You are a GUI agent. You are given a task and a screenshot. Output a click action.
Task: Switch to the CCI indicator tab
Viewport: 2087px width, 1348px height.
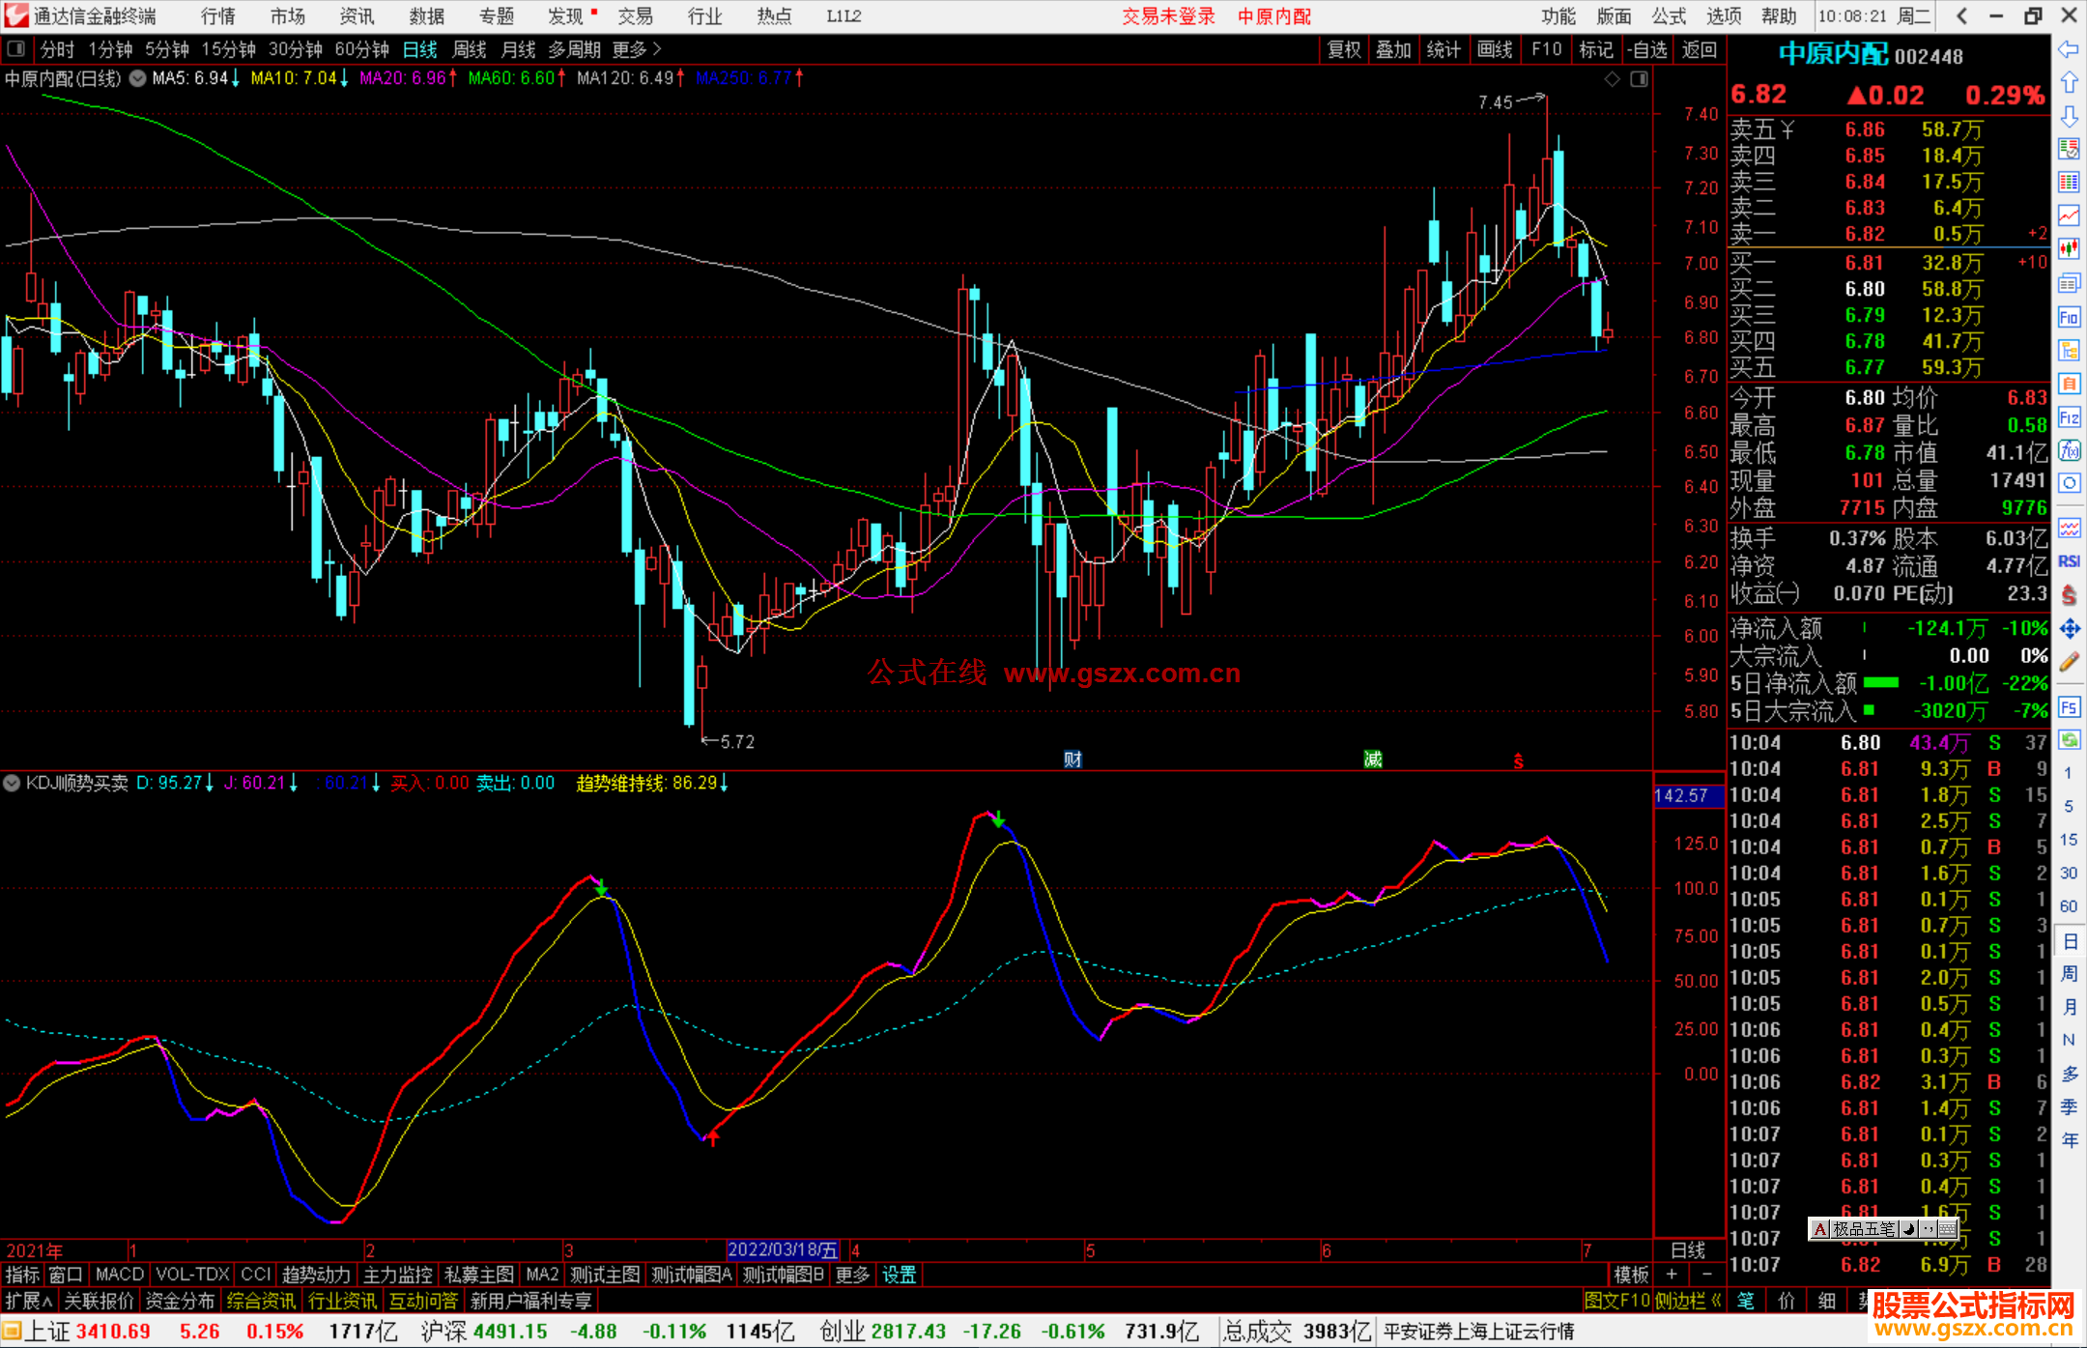pyautogui.click(x=256, y=1275)
